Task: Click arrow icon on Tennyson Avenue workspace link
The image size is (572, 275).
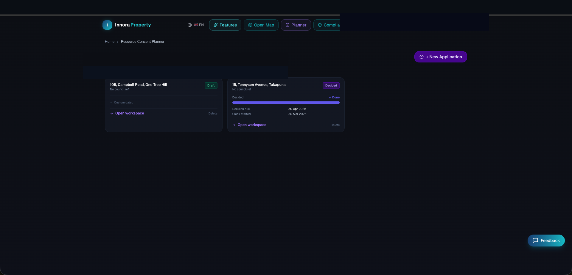Action: (x=234, y=125)
